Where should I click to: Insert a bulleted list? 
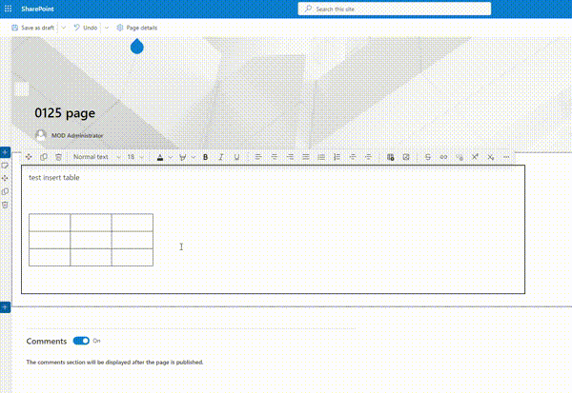[321, 157]
